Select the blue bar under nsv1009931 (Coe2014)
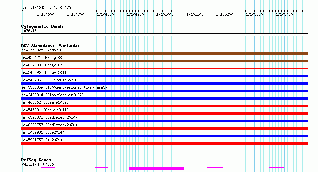The image size is (318, 172). pyautogui.click(x=164, y=136)
